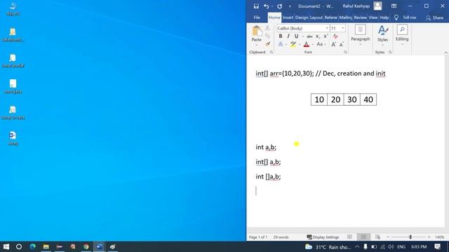This screenshot has width=449, height=252.
Task: Switch to the Design tab
Action: pos(302,17)
